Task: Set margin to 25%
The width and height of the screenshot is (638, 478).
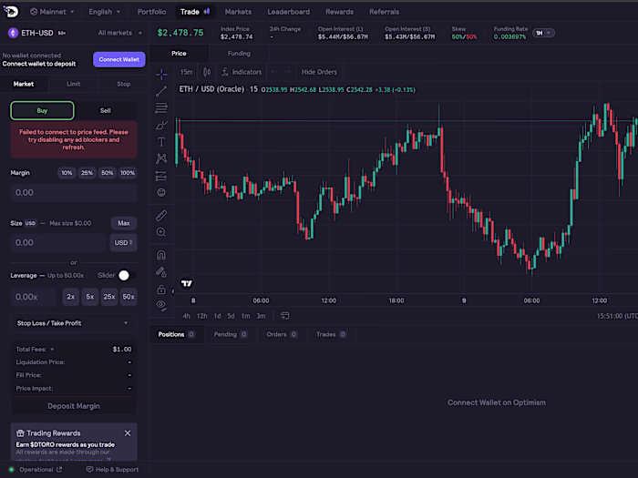Action: coord(87,173)
